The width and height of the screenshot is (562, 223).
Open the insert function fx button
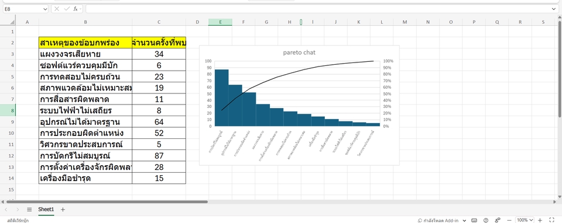coord(76,9)
